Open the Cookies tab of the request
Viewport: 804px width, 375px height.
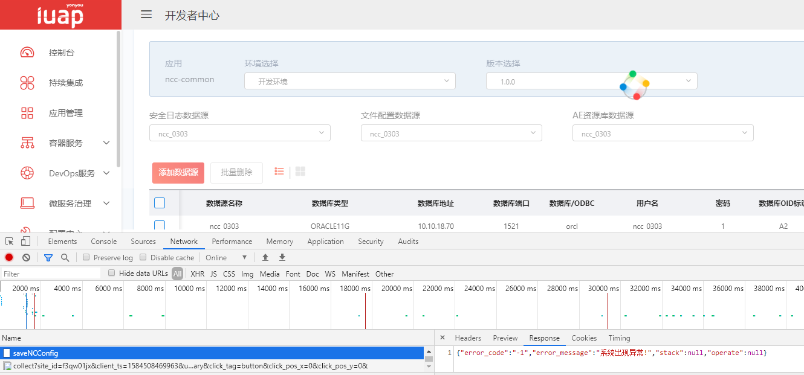coord(584,338)
